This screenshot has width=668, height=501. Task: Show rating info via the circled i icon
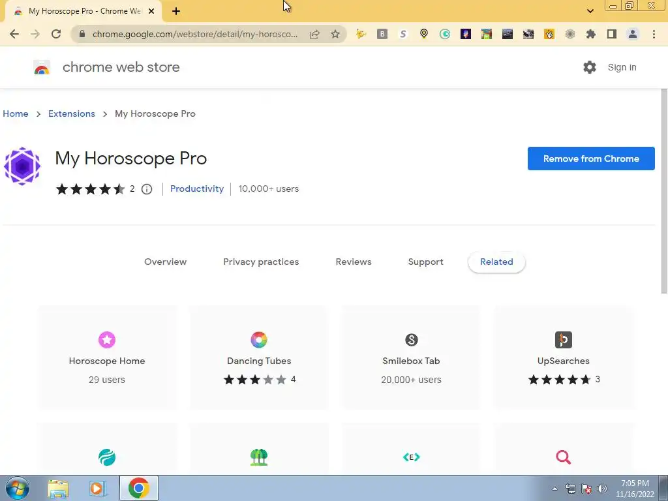pyautogui.click(x=147, y=189)
